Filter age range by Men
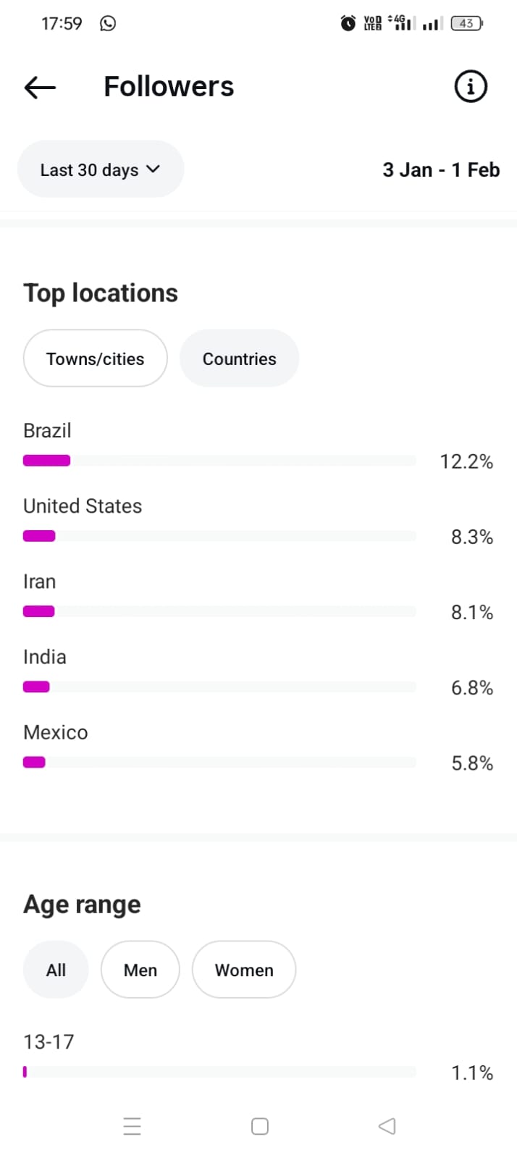Screen dimensions: 517x1158 tap(140, 970)
